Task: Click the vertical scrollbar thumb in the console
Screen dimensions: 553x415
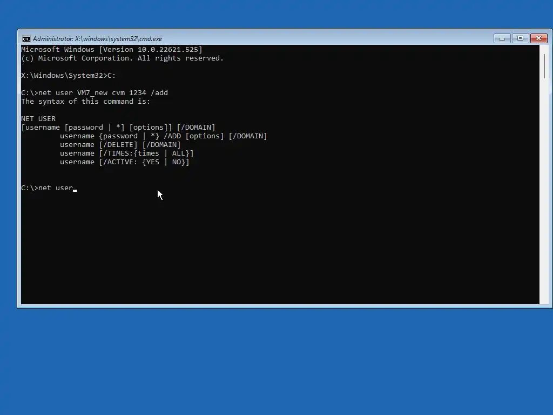Action: click(x=544, y=66)
